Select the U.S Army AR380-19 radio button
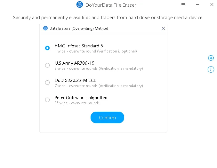This screenshot has width=217, height=168. pyautogui.click(x=47, y=65)
